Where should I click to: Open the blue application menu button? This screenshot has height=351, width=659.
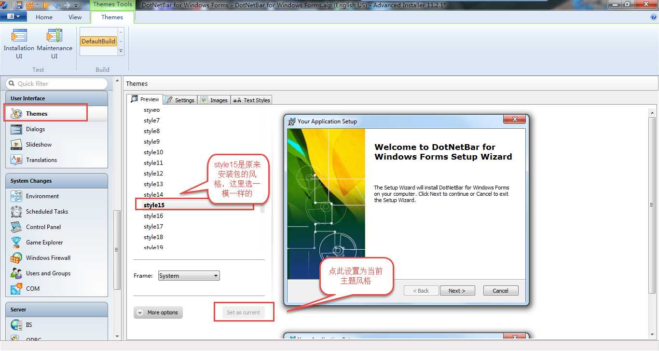pos(14,16)
